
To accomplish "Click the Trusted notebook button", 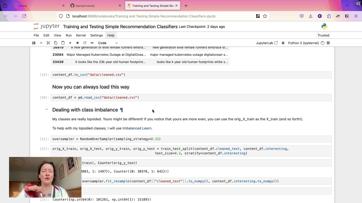I will (x=323, y=35).
